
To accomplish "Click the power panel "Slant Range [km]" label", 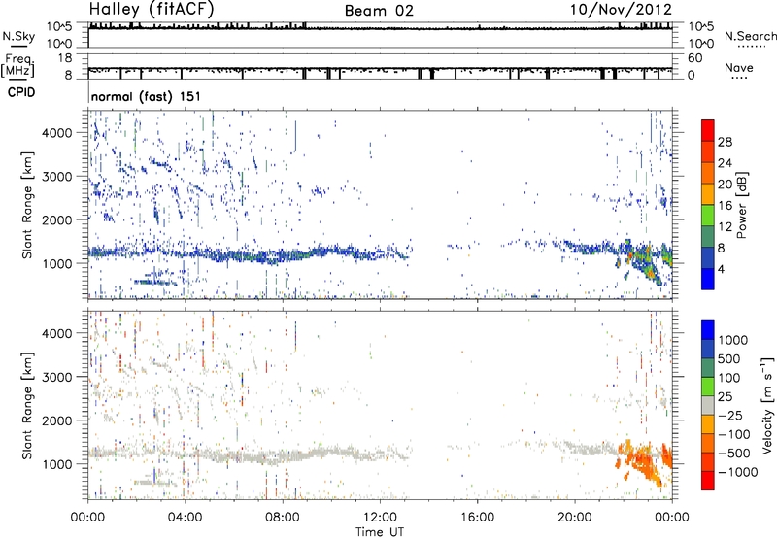I will pos(27,205).
